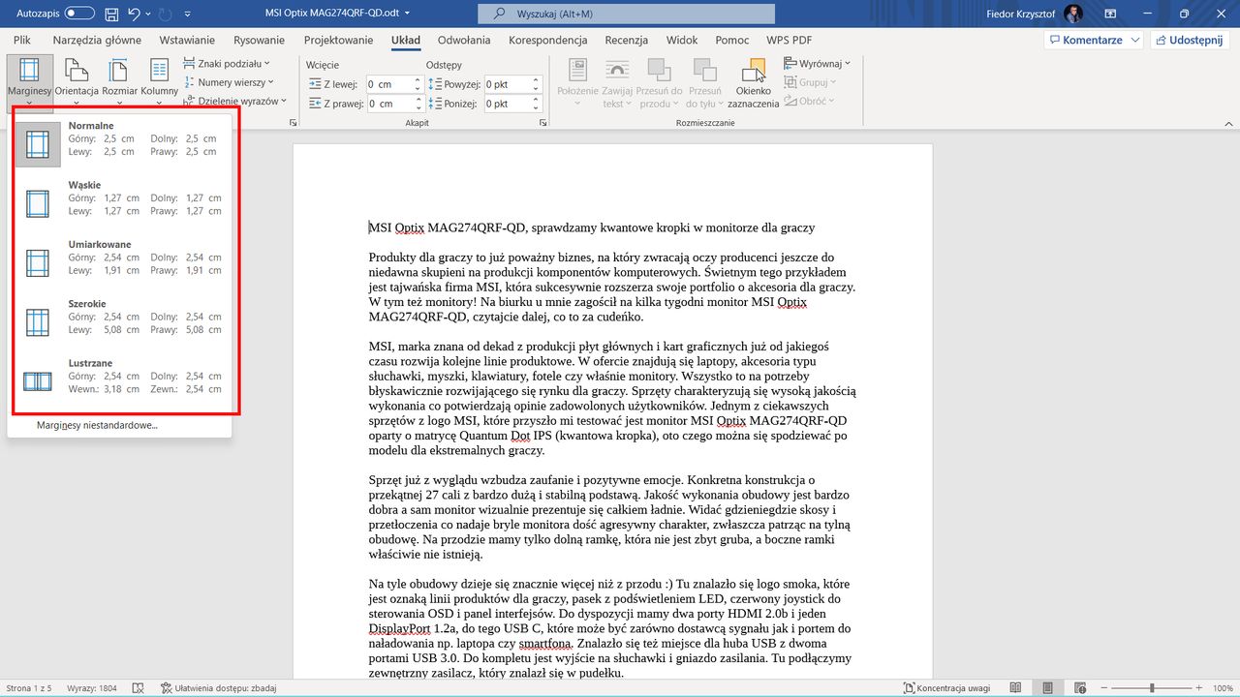1240x697 pixels.
Task: Open the Rozmiar tool on the ribbon
Action: pyautogui.click(x=117, y=81)
